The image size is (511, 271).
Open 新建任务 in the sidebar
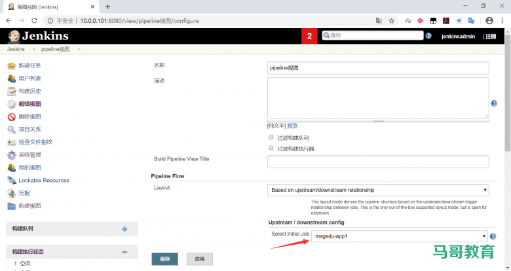click(x=29, y=66)
